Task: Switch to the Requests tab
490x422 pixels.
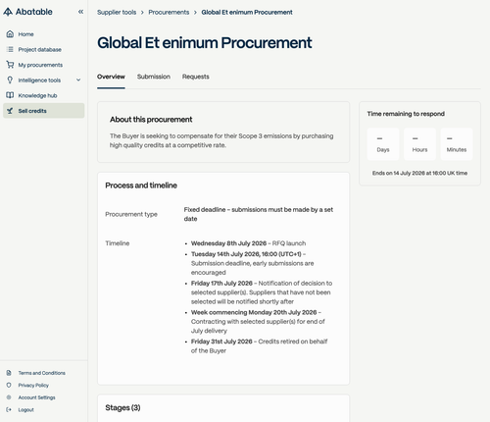Action: tap(196, 77)
